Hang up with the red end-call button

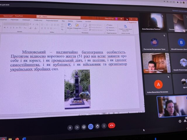click(112, 126)
